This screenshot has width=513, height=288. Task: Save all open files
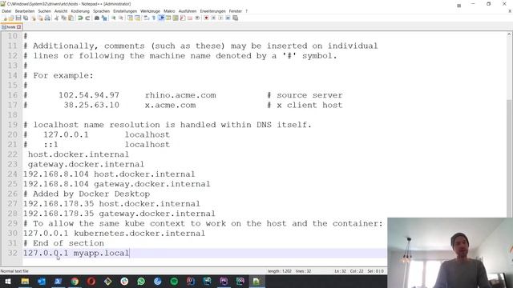[x=26, y=18]
